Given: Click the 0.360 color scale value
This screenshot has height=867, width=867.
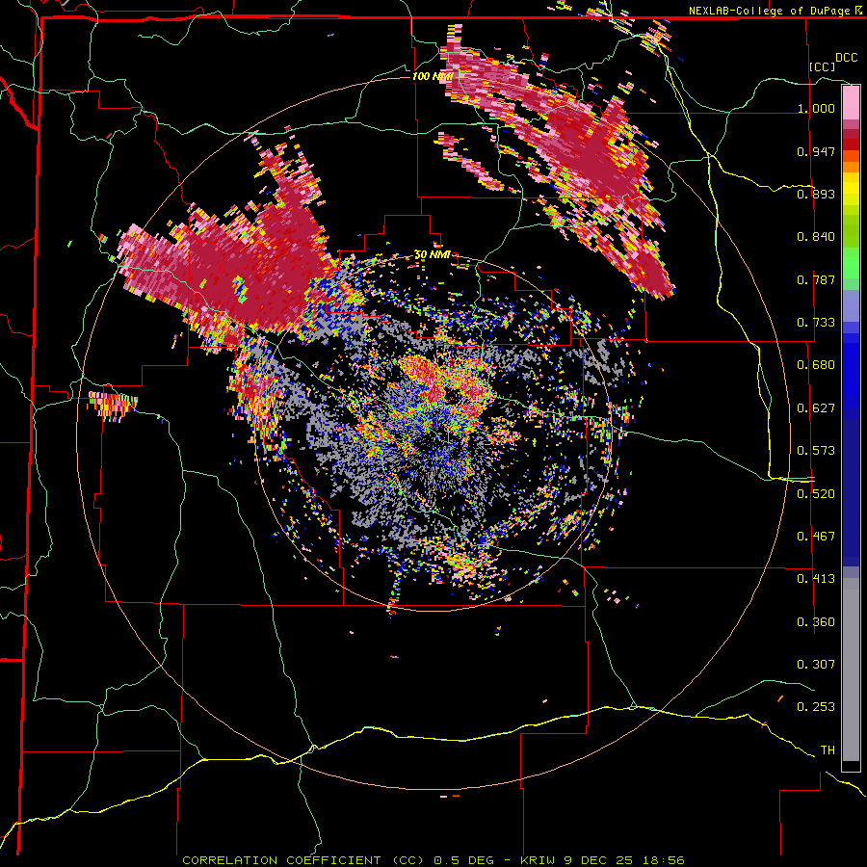Looking at the screenshot, I should (816, 622).
